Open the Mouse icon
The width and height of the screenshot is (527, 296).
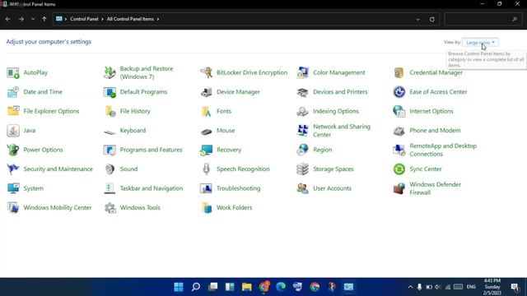click(x=207, y=132)
